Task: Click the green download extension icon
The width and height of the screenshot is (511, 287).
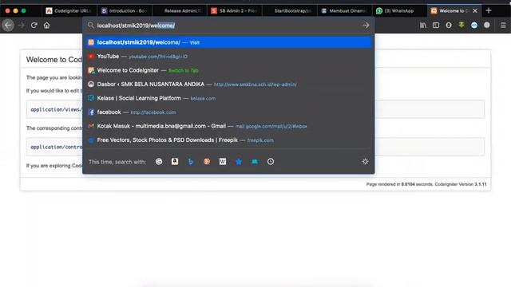Action: 461,25
